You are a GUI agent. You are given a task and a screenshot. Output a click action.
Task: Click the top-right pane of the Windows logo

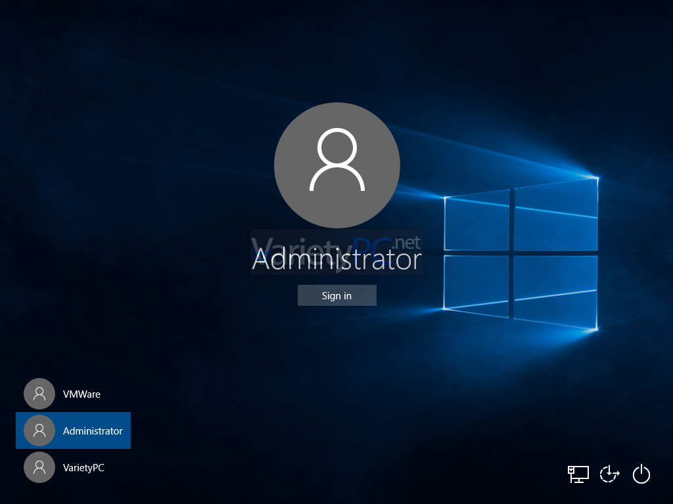pos(555,213)
